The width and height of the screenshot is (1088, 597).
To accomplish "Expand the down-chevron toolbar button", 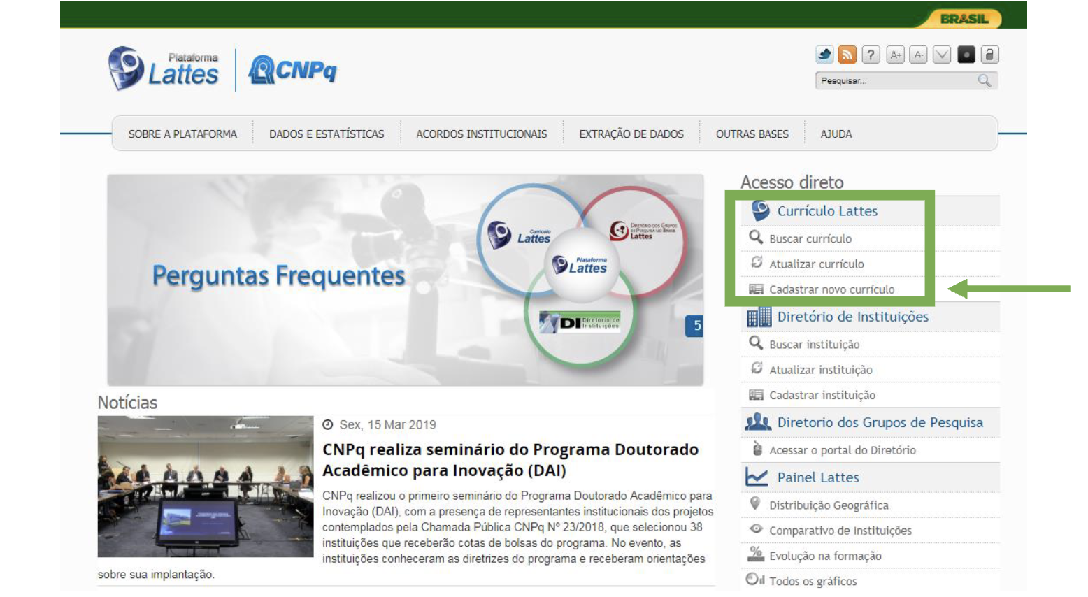I will click(942, 55).
